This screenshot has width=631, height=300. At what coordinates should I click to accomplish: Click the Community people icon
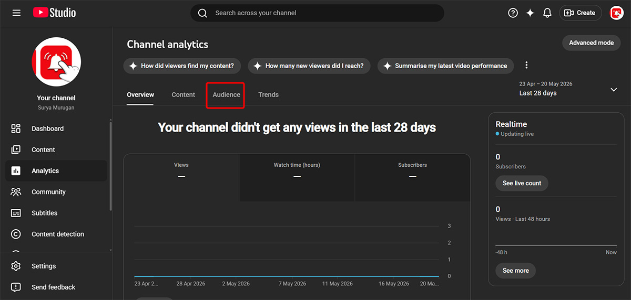click(x=16, y=192)
